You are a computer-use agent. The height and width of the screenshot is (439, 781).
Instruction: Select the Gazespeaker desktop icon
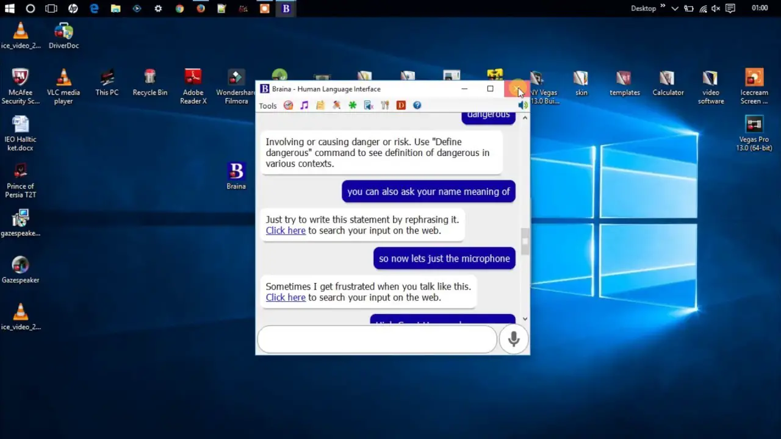click(x=20, y=270)
